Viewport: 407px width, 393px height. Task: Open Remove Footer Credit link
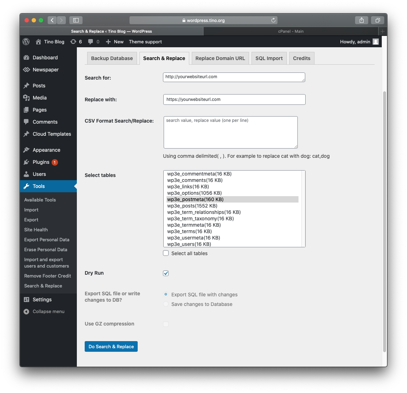48,276
